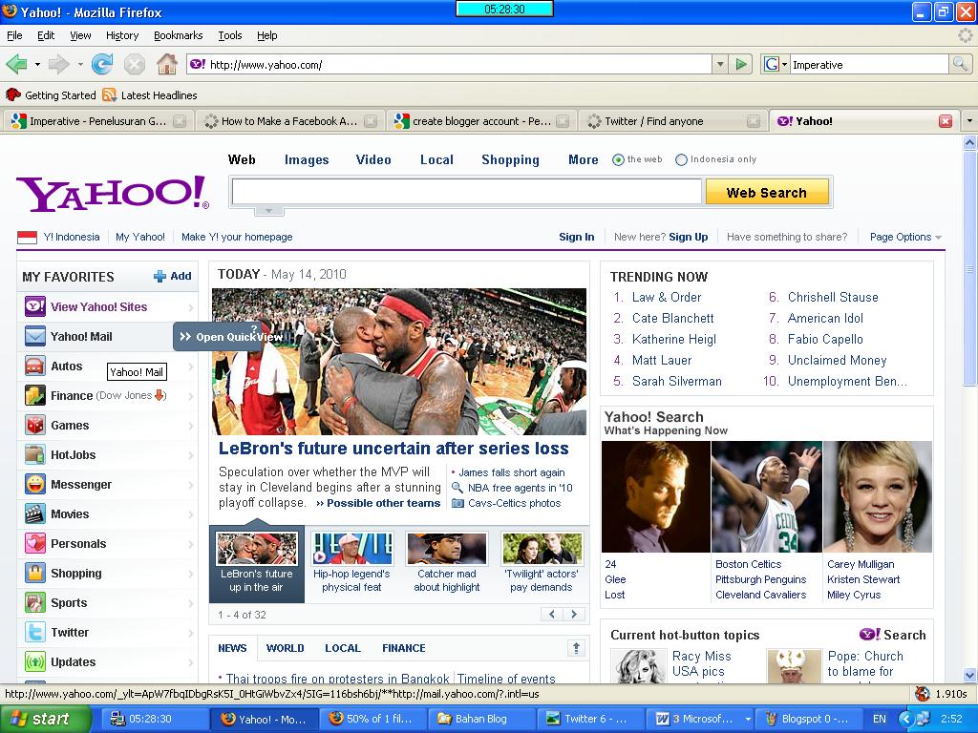Click the Stop loading icon
The width and height of the screenshot is (978, 733).
pyautogui.click(x=134, y=64)
